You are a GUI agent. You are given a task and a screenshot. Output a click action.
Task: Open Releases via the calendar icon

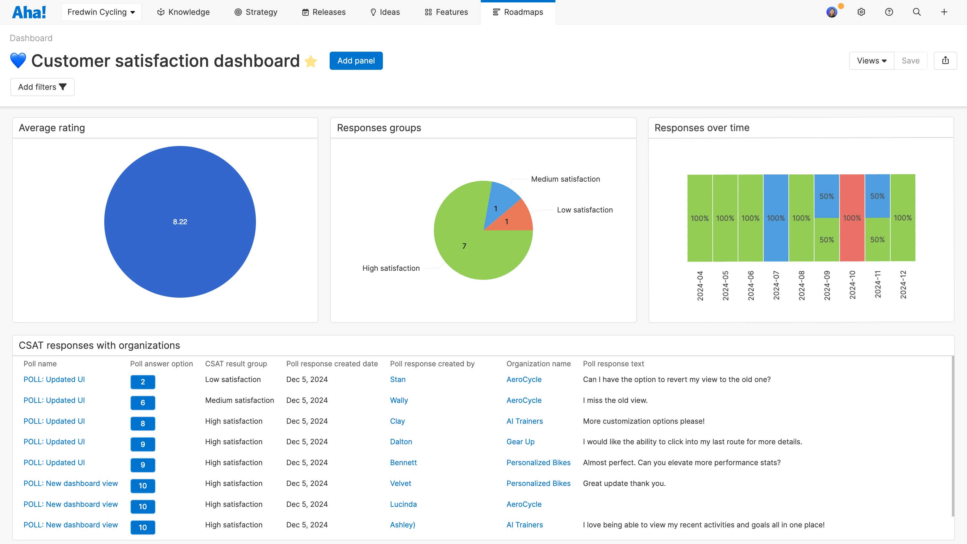coord(305,12)
